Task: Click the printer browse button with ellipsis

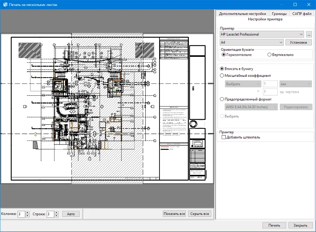Action: [x=309, y=35]
